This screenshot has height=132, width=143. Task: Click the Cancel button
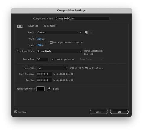(99, 112)
